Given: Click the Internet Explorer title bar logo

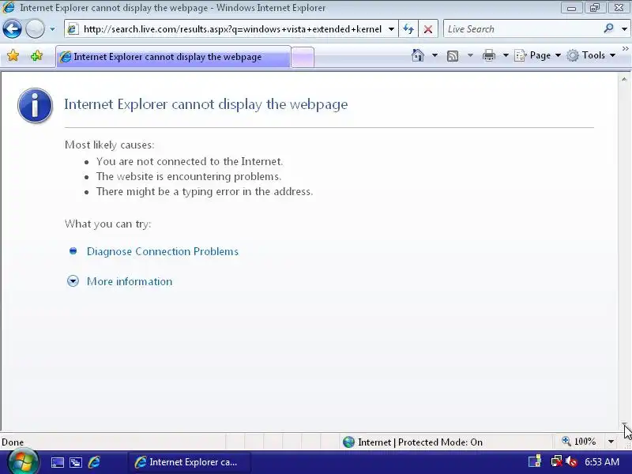Looking at the screenshot, I should (9, 7).
